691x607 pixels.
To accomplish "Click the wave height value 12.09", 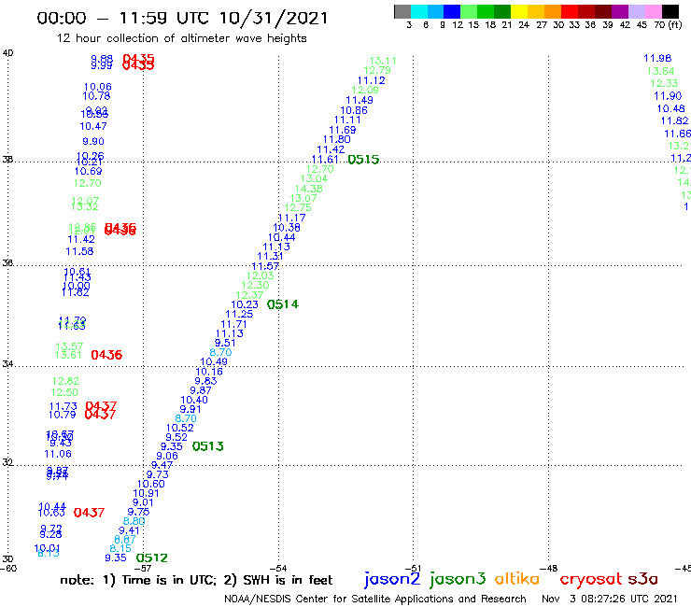I will click(365, 90).
